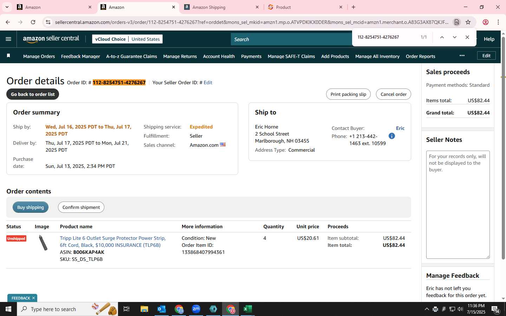
Task: Edit Your Seller Order ID link
Action: coord(208,83)
